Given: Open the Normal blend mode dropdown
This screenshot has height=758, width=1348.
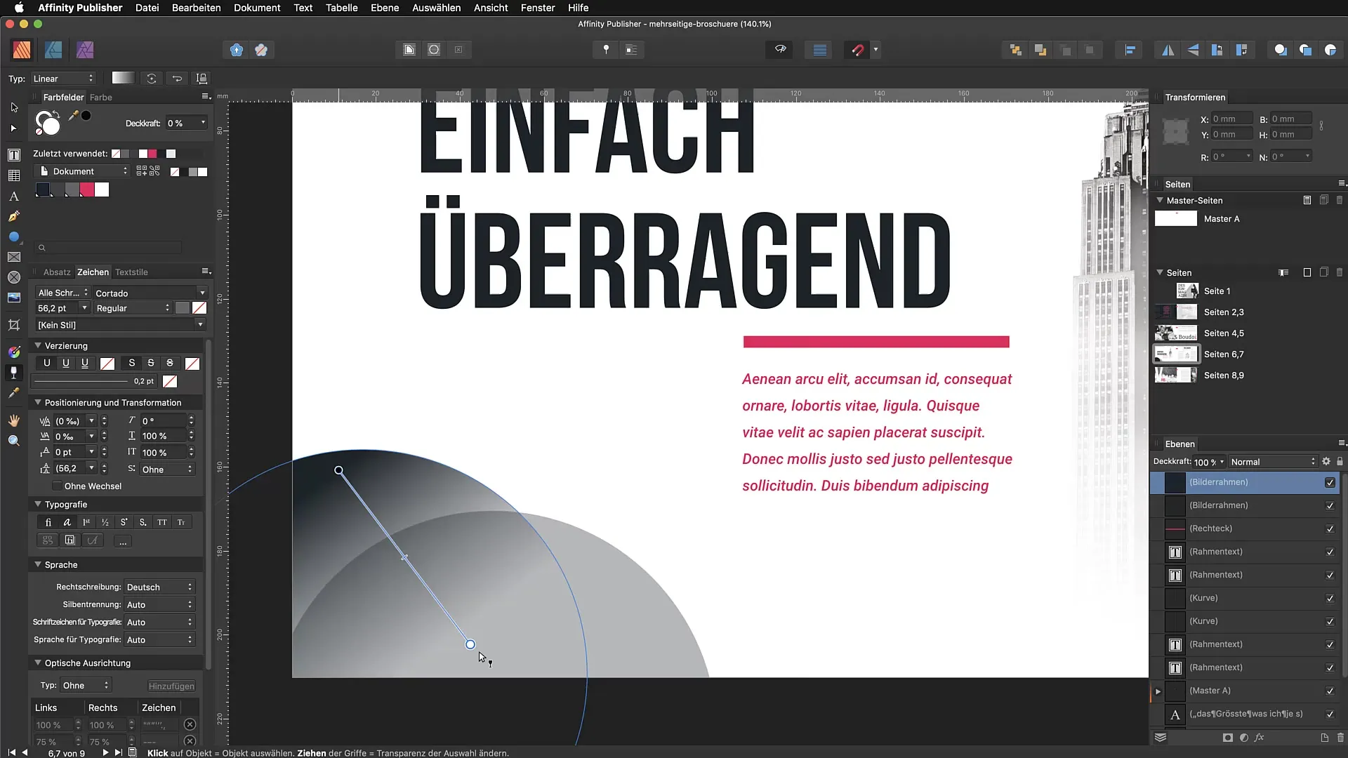Looking at the screenshot, I should [x=1272, y=462].
